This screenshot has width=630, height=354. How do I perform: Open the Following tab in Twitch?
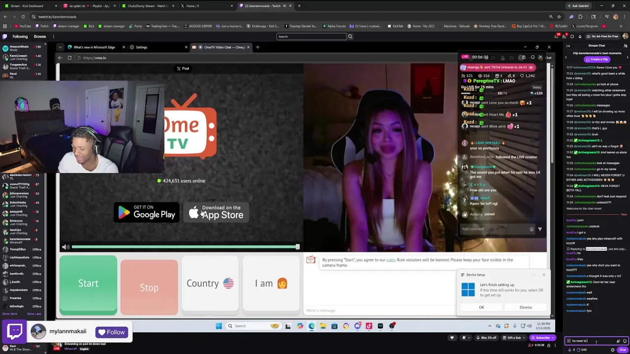click(20, 36)
